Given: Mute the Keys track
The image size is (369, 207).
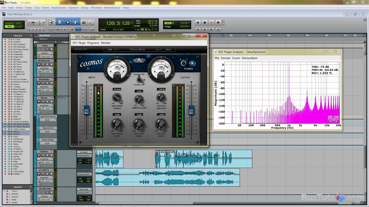Looking at the screenshot, I should tap(51, 49).
